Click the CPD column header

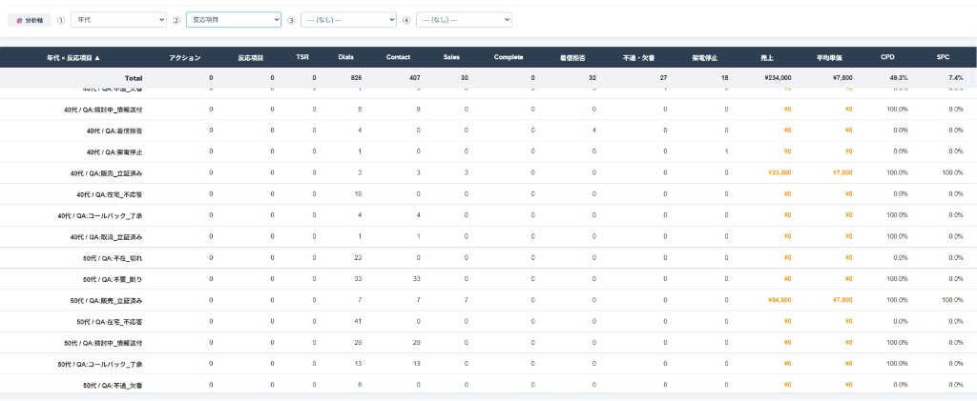[x=887, y=57]
